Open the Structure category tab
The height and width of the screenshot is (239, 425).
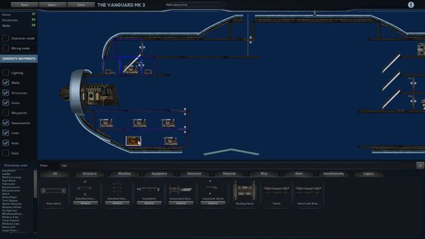[90, 173]
